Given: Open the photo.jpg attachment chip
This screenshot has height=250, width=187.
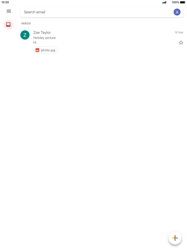Looking at the screenshot, I should click(x=45, y=50).
